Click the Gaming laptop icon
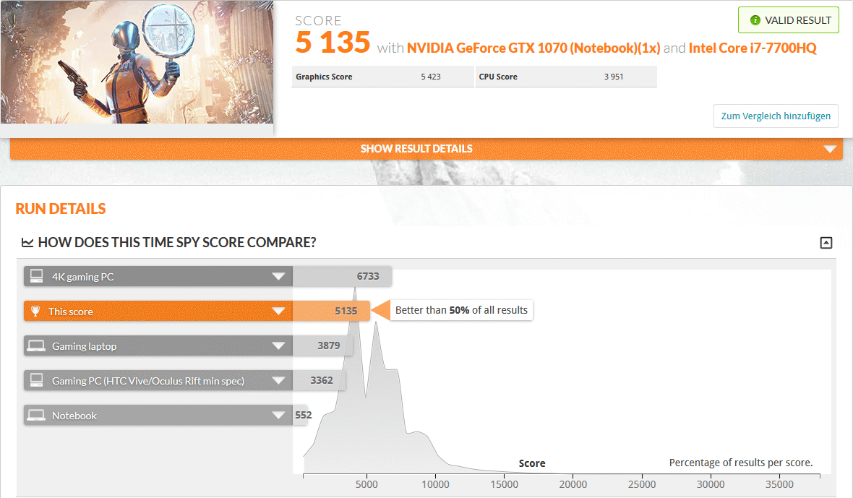Screen dimensions: 853x498 tap(36, 346)
